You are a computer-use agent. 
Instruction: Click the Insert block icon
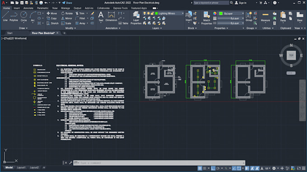(189, 16)
